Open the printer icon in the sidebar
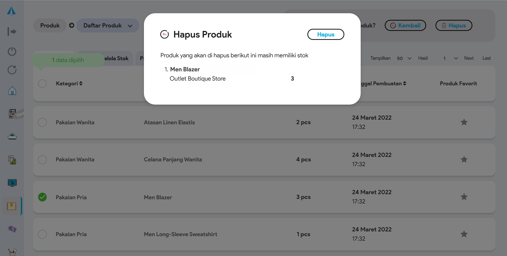Screen dimensions: 507x256 point(12,137)
